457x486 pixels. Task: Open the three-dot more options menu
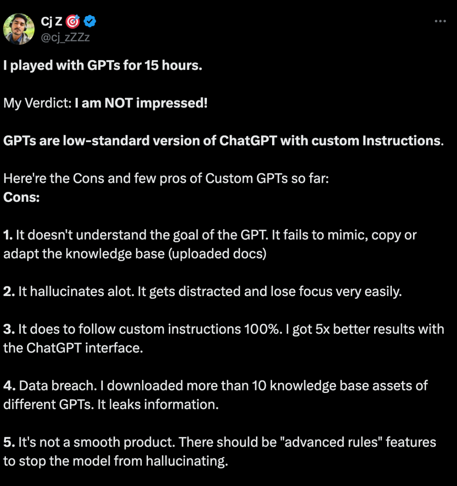click(440, 21)
